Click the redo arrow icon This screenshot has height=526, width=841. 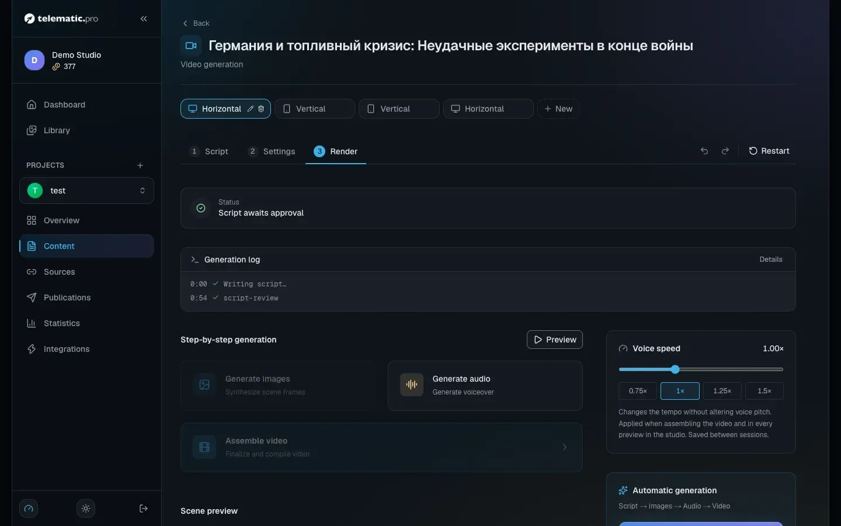(725, 151)
